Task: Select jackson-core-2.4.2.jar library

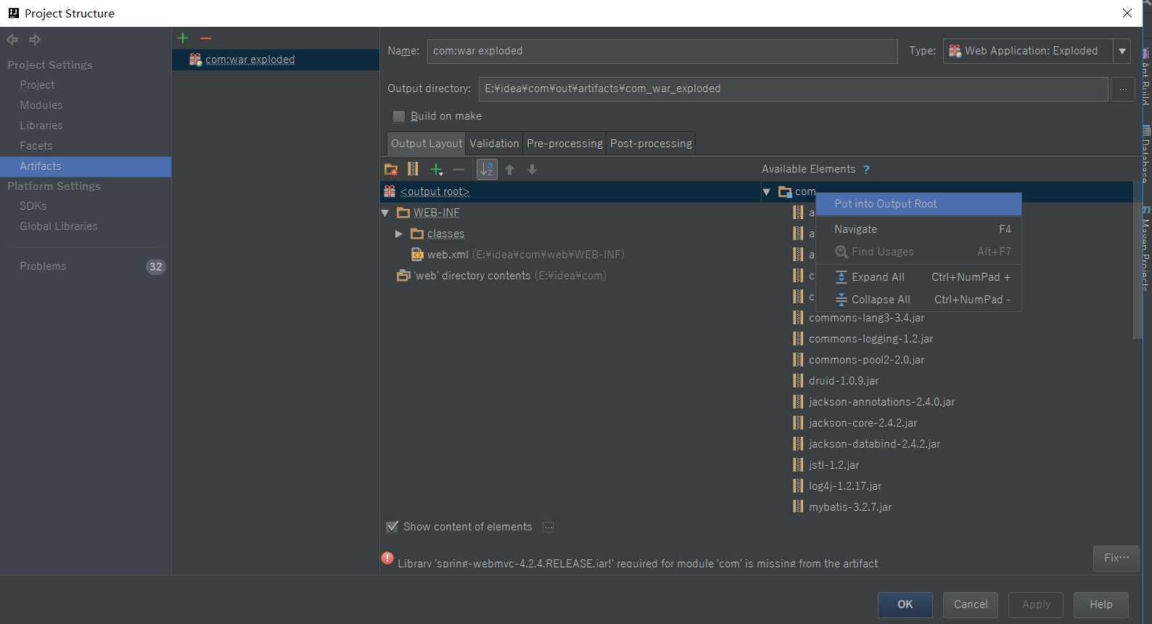Action: point(863,423)
